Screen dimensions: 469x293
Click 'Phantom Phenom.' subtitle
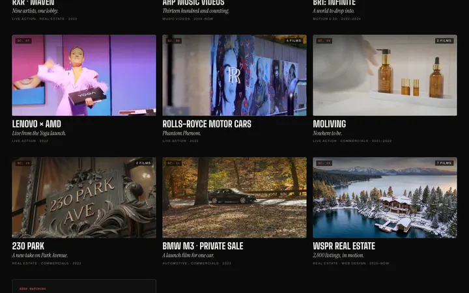(x=182, y=133)
